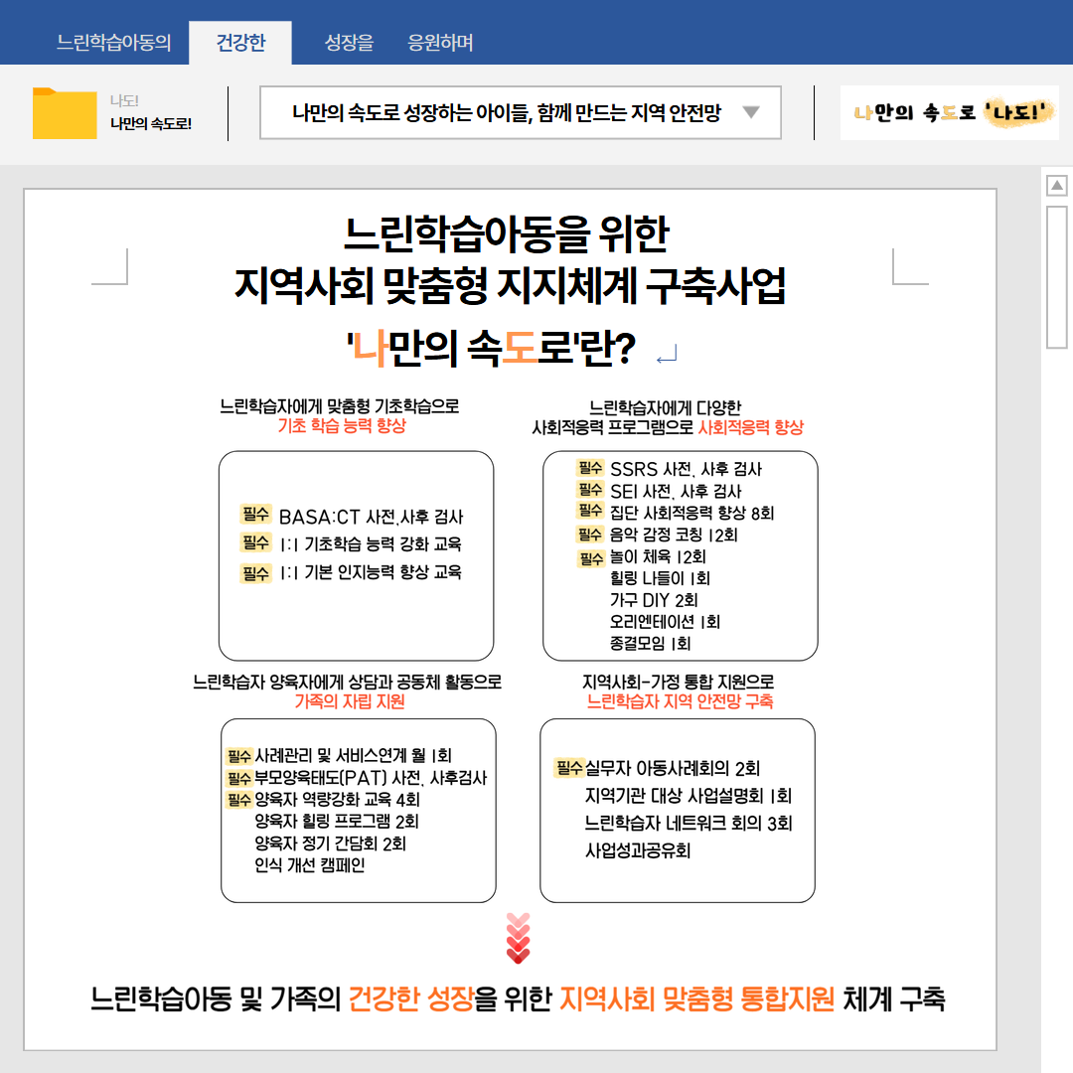The image size is (1073, 1073).
Task: Click the scrollbar up arrow button
Action: [x=1056, y=188]
